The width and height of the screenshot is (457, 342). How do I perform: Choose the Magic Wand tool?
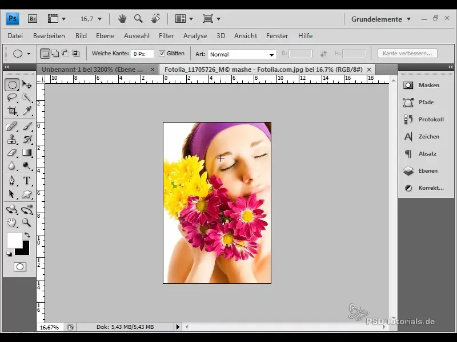pyautogui.click(x=27, y=97)
